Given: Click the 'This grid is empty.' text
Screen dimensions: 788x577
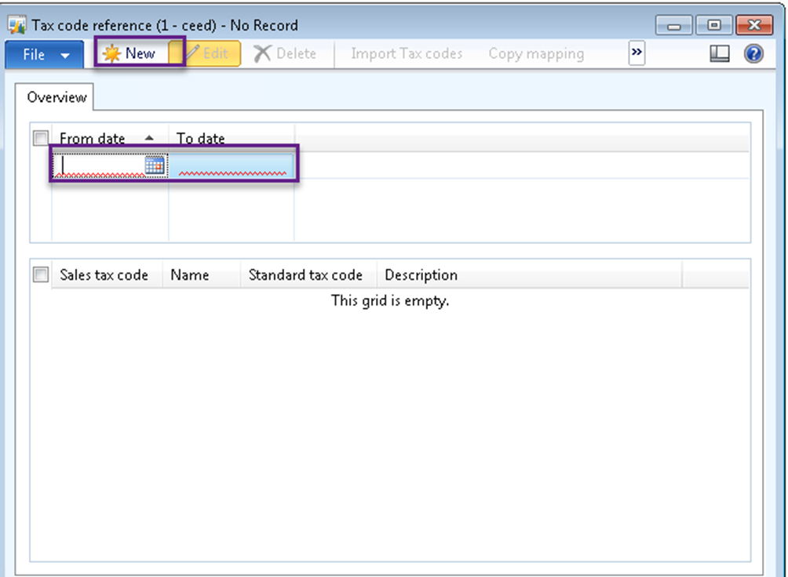Looking at the screenshot, I should click(390, 300).
